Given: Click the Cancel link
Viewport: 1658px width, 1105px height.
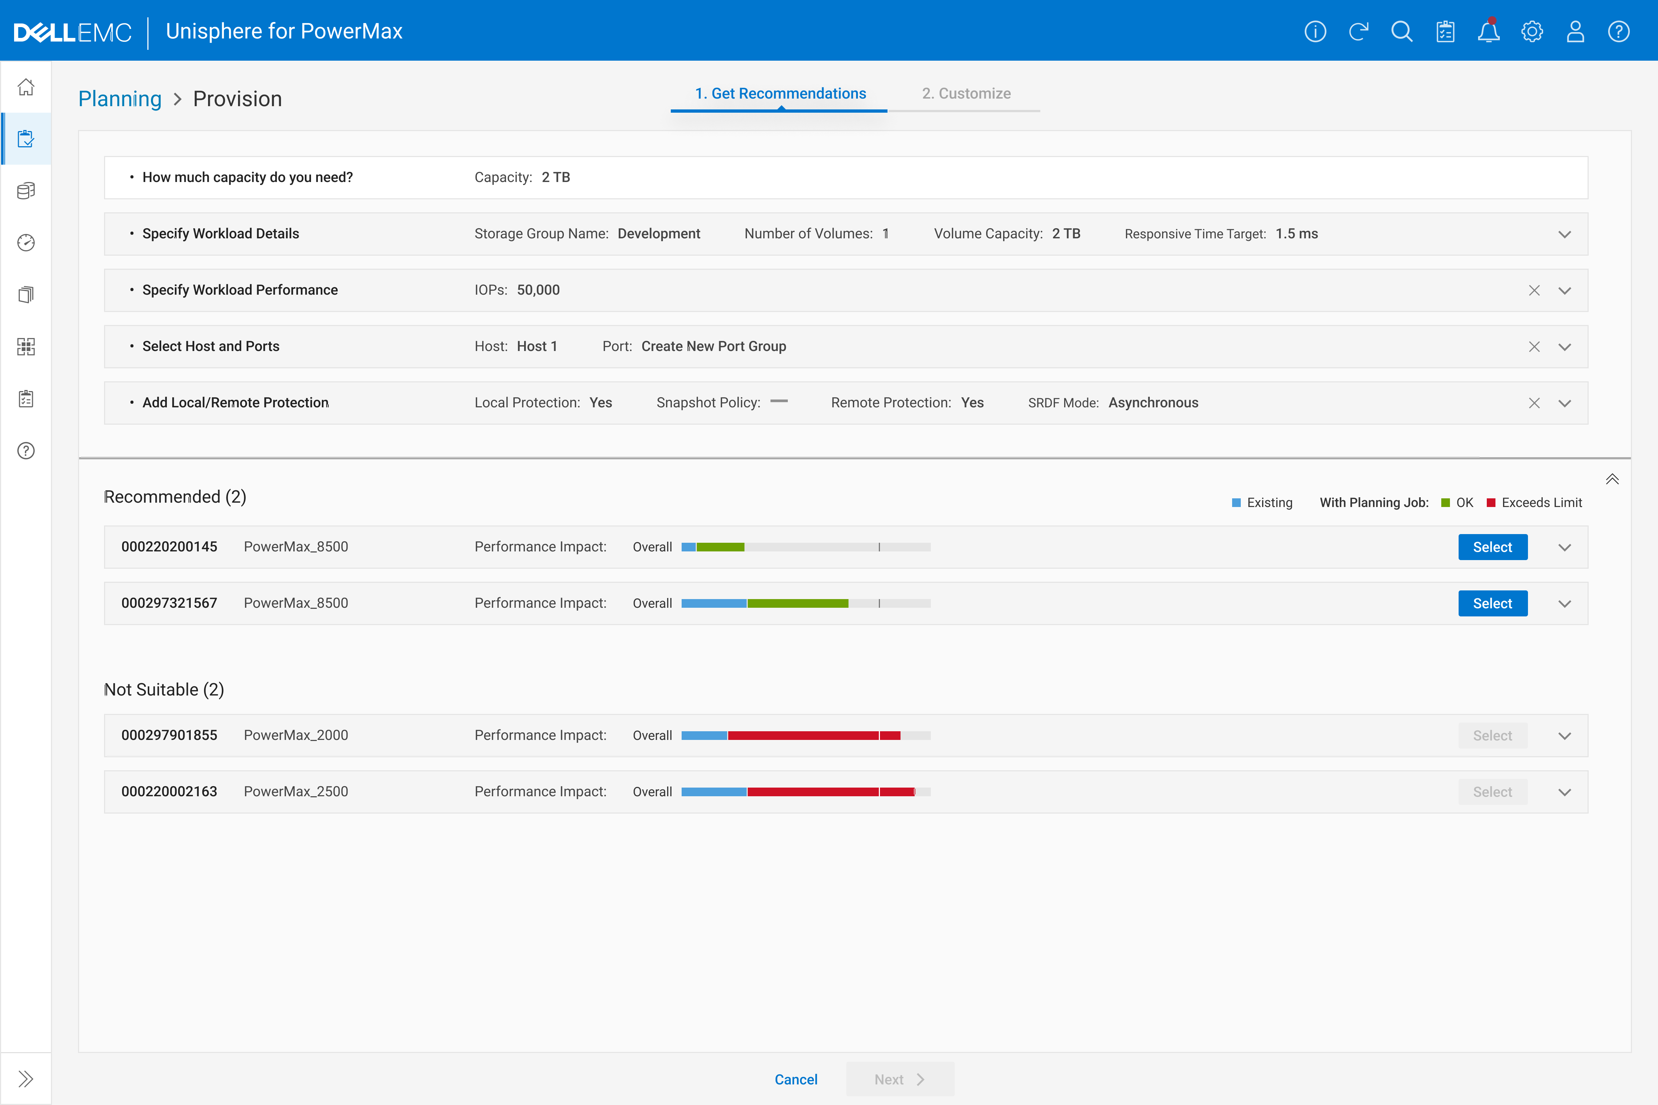Looking at the screenshot, I should point(796,1080).
